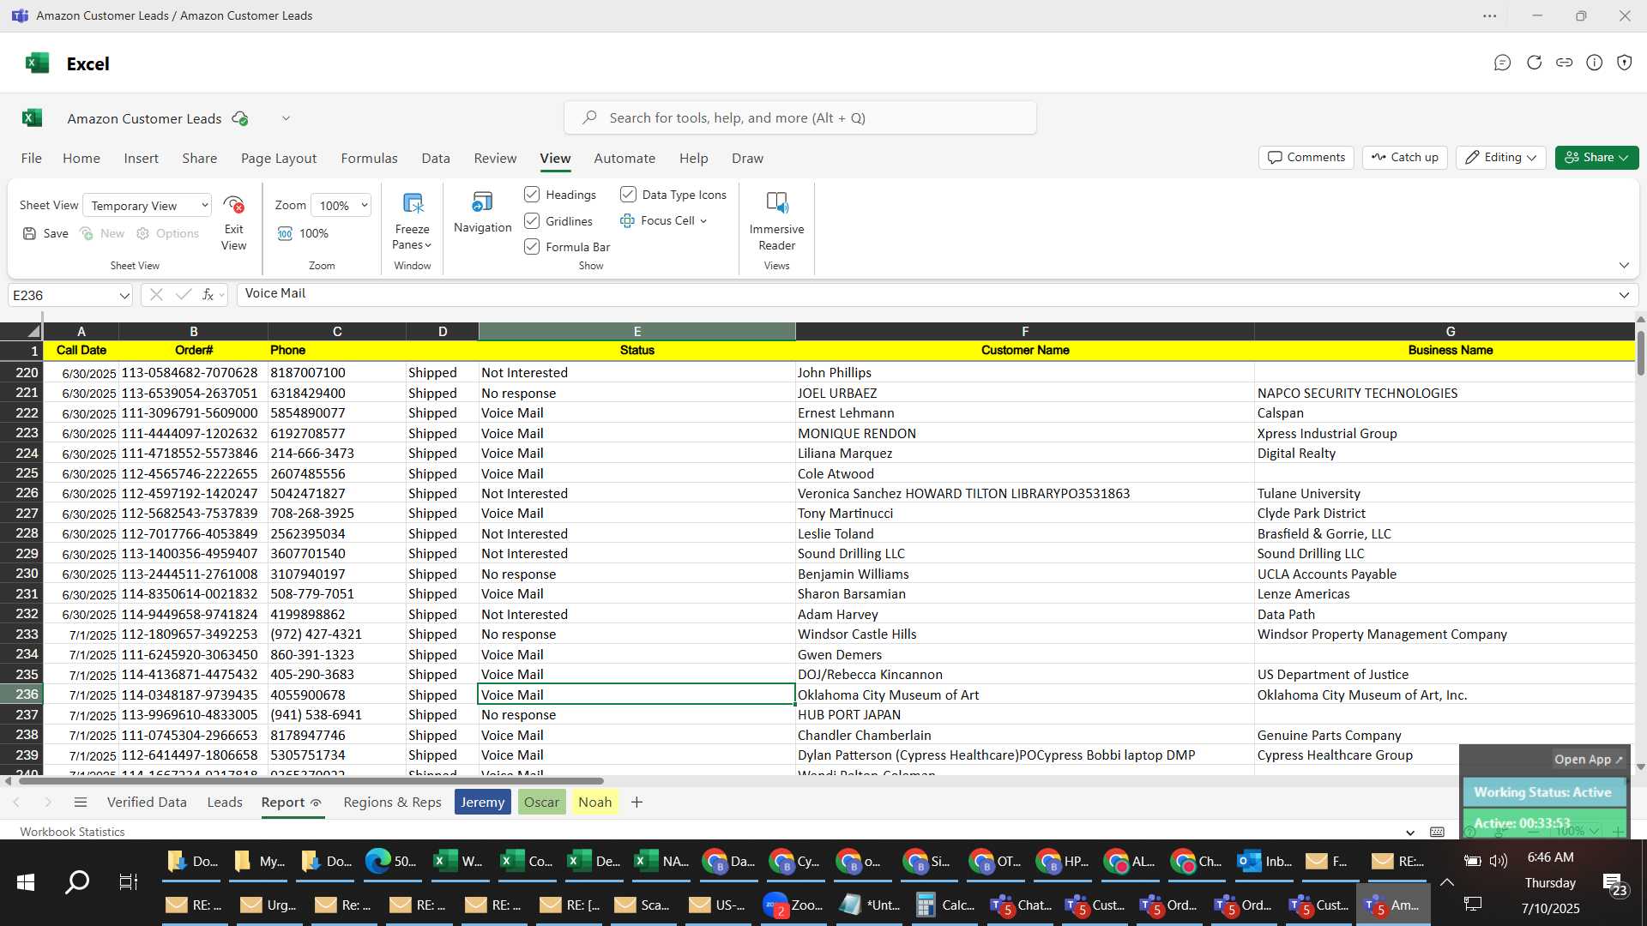Click the shield privacy icon
The image size is (1647, 926).
click(1624, 63)
